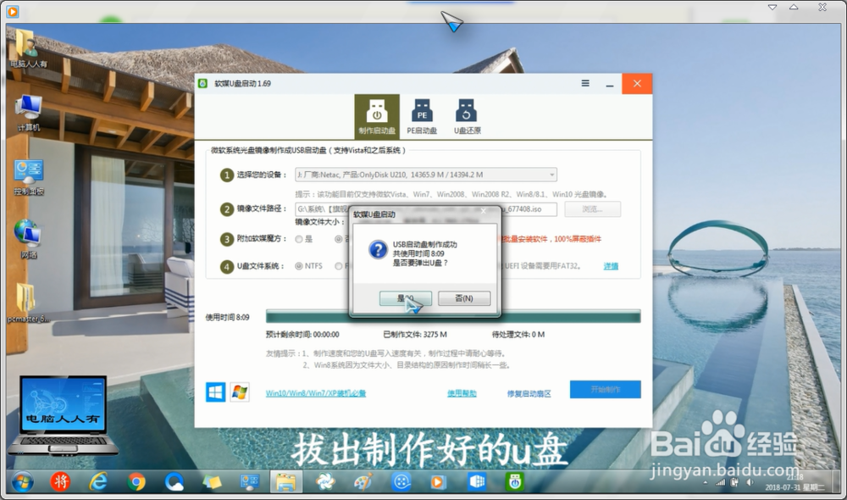Click the Windows 8 logo icon
Screen dimensions: 847x500
(x=215, y=392)
